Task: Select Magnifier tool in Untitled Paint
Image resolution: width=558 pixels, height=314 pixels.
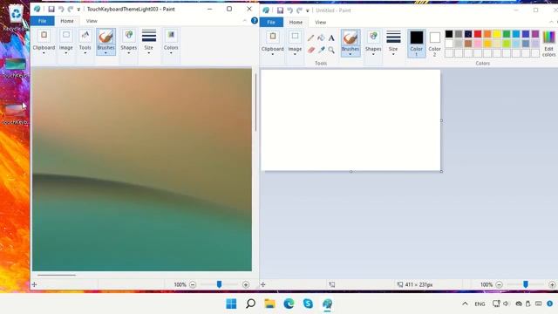Action: [331, 50]
